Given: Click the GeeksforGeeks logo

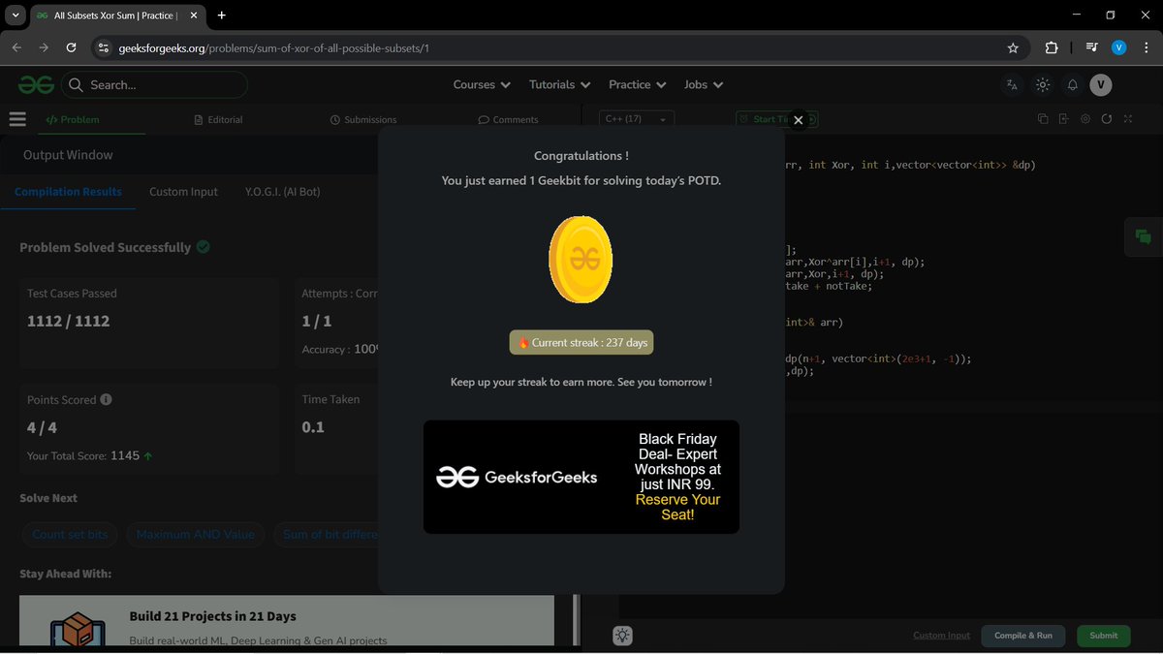Looking at the screenshot, I should (35, 84).
